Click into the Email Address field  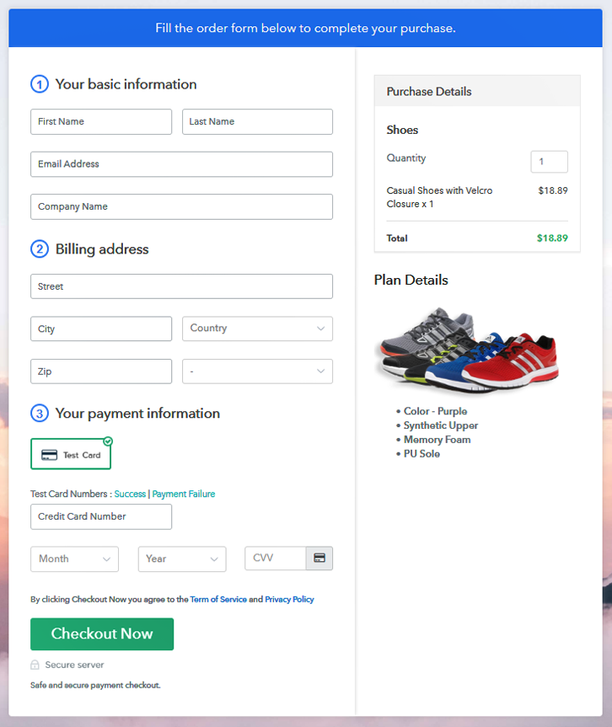(x=181, y=164)
